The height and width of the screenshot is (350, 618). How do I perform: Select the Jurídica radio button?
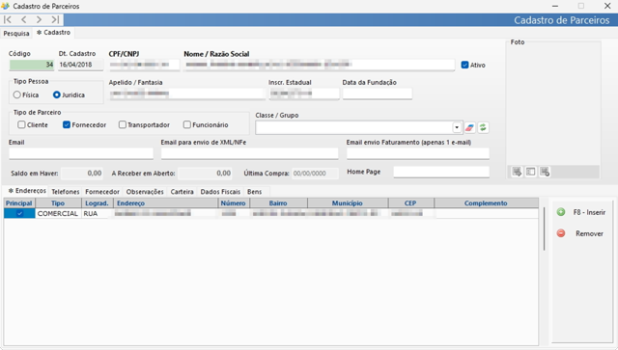click(57, 94)
